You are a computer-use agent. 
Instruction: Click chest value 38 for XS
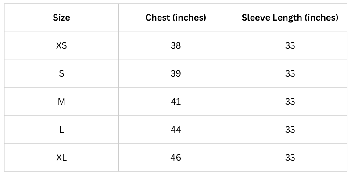click(176, 45)
